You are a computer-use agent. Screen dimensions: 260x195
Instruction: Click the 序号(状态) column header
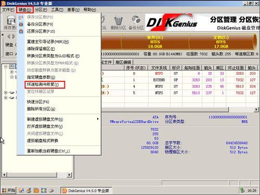[136, 68]
